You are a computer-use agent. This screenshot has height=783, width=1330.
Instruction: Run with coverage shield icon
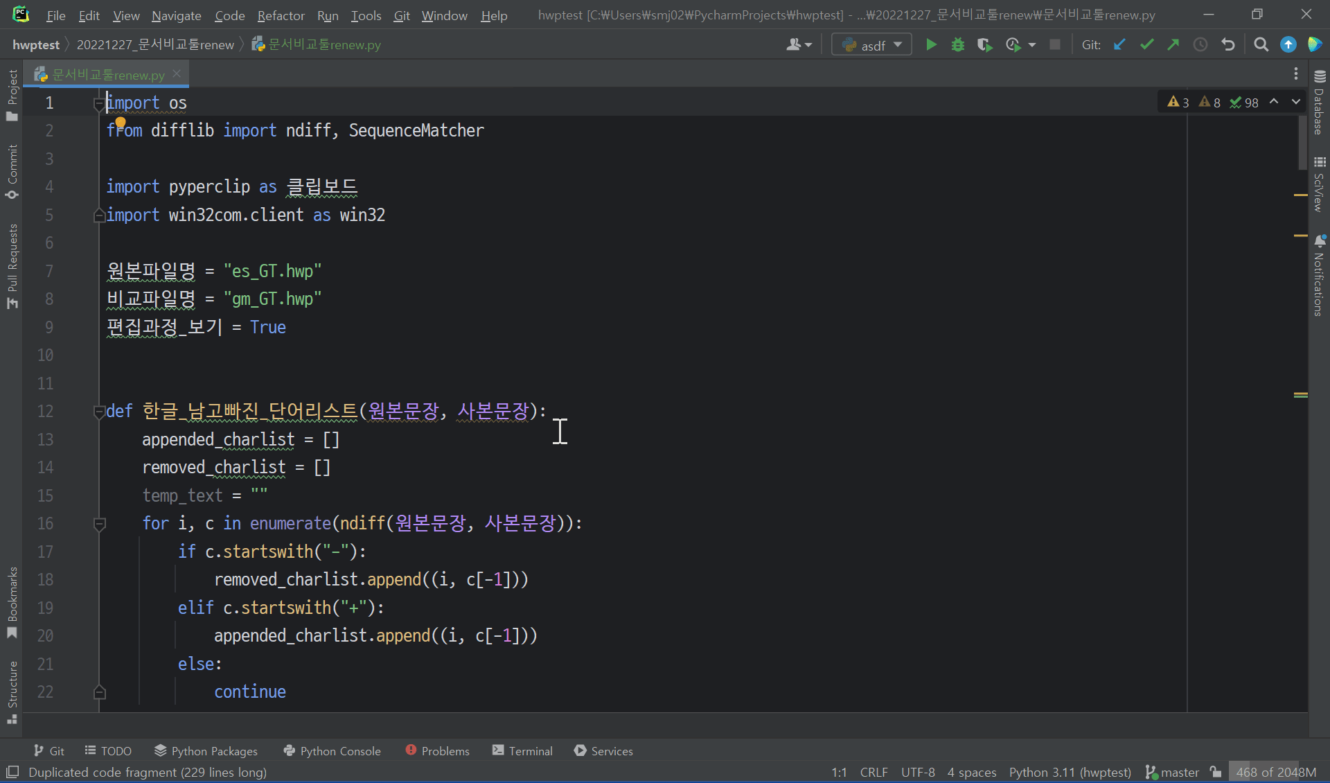pos(984,45)
